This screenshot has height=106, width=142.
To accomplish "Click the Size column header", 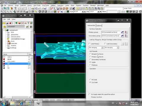I will point(30,54).
